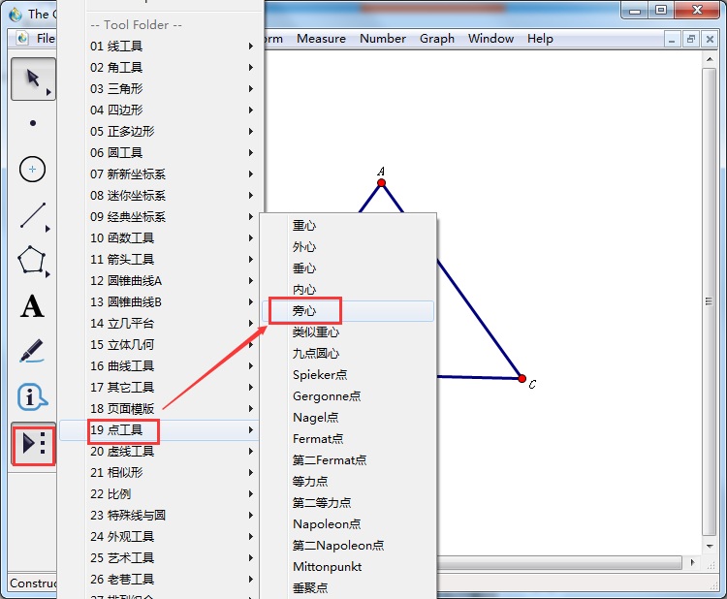Open the Number menu

383,39
